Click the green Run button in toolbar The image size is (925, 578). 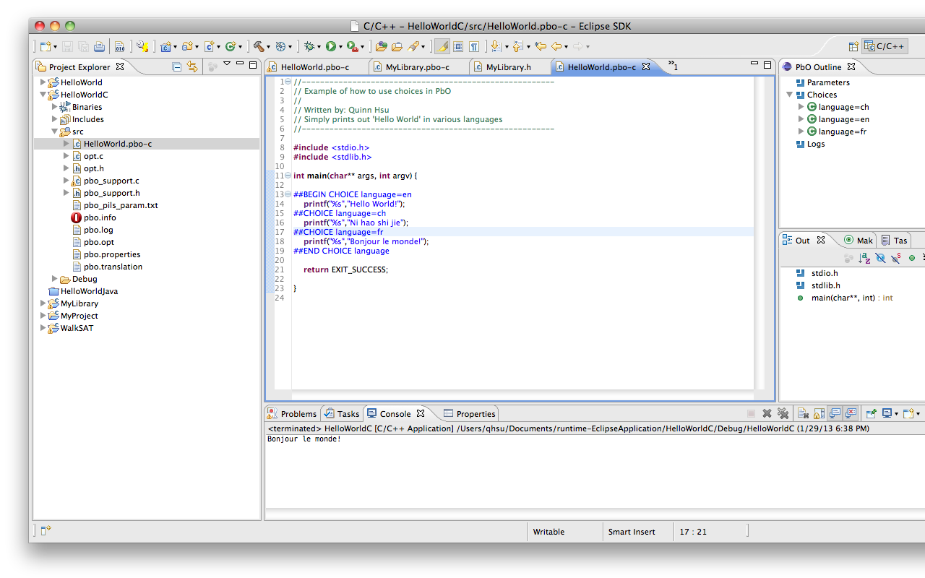330,47
